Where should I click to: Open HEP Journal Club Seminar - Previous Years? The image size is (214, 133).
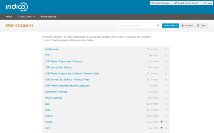coord(67,79)
